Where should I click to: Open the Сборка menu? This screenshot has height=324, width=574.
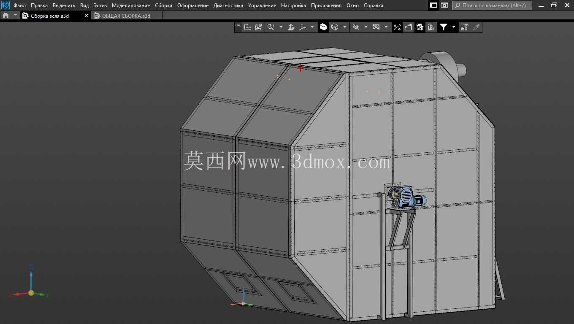tap(163, 5)
